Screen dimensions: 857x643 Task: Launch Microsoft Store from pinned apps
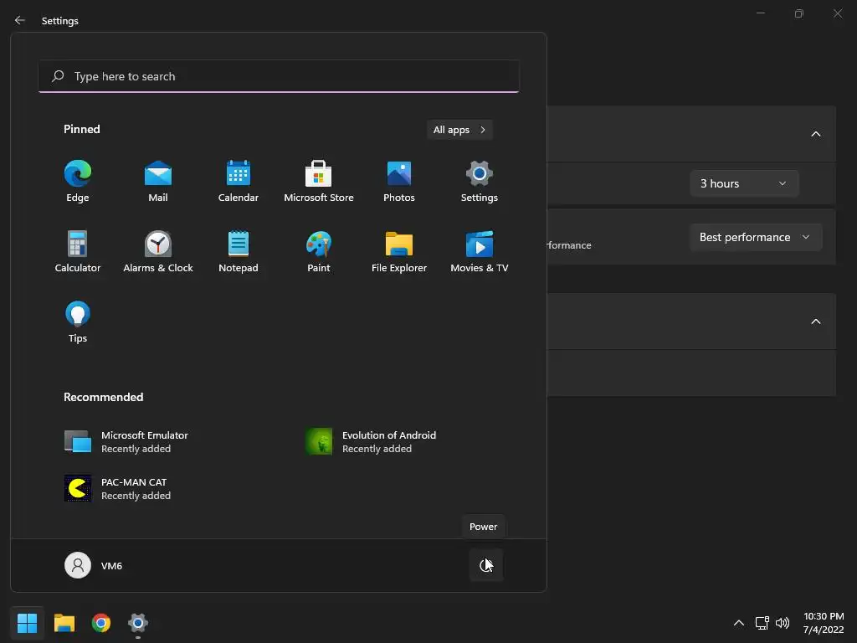click(319, 182)
